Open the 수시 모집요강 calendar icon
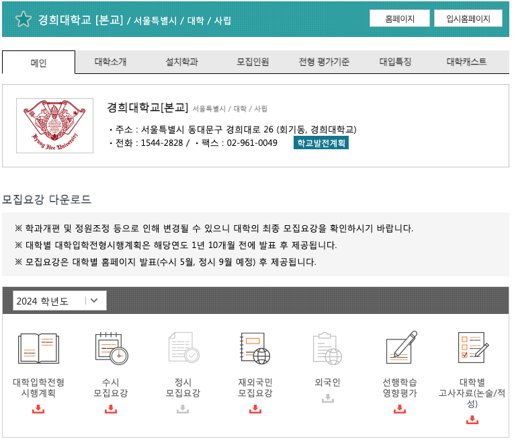 click(x=112, y=348)
